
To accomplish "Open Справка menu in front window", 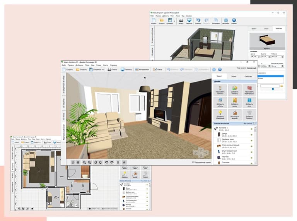I will pyautogui.click(x=113, y=65).
